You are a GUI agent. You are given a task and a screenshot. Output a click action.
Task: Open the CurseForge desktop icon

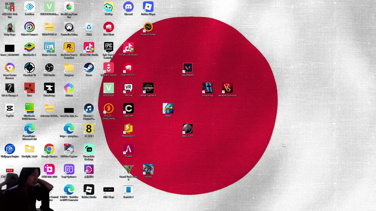tap(49, 88)
